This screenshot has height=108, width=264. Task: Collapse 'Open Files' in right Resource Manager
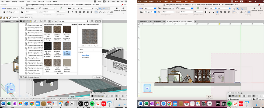(x=229, y=99)
